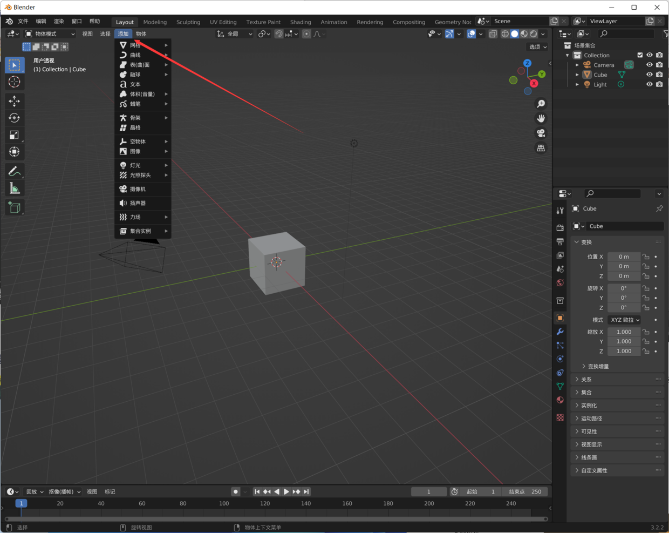The width and height of the screenshot is (669, 533).
Task: Click the End frame 250 field
Action: tap(525, 491)
